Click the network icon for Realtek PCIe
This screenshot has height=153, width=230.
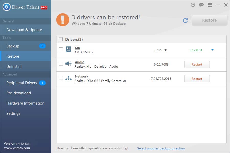(68, 78)
